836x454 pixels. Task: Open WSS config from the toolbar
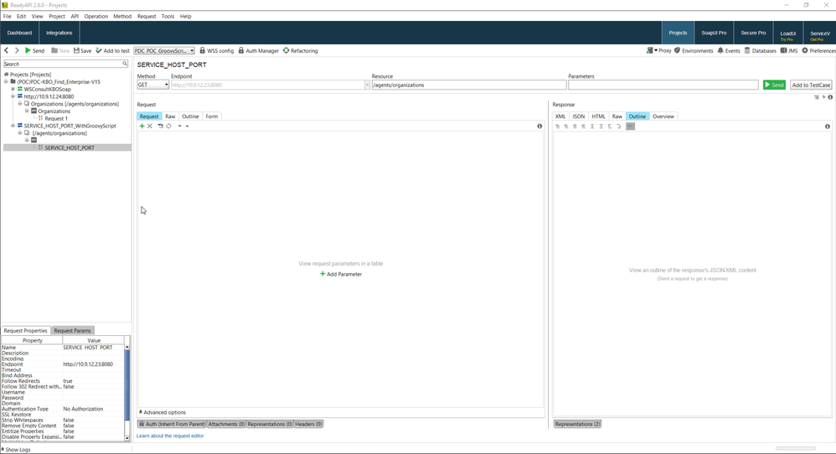tap(217, 50)
